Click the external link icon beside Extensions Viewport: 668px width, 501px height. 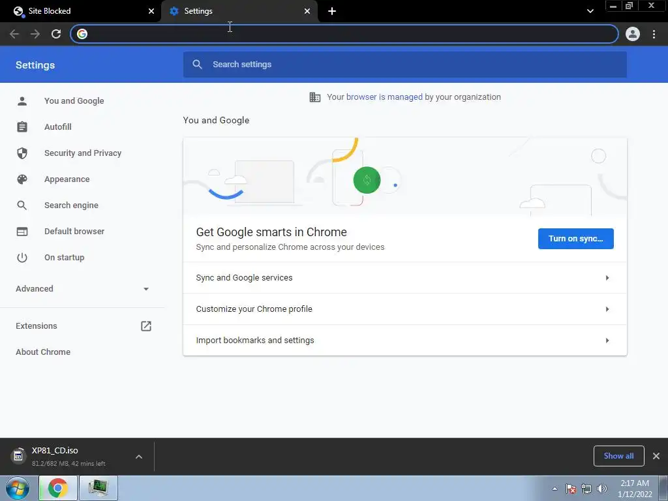pos(146,326)
